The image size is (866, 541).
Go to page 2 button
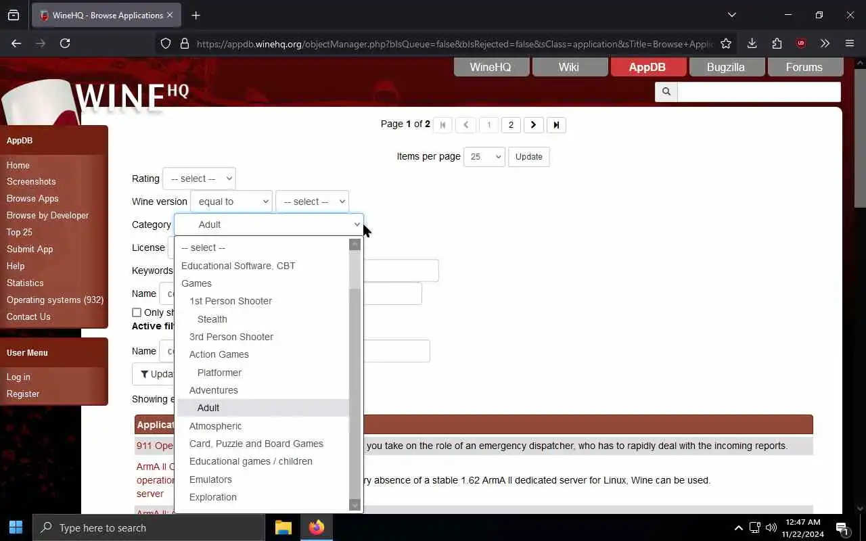click(x=511, y=124)
